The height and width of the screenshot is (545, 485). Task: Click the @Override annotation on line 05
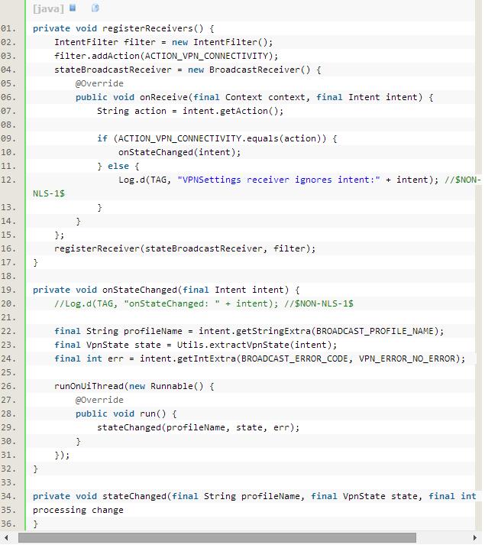99,83
